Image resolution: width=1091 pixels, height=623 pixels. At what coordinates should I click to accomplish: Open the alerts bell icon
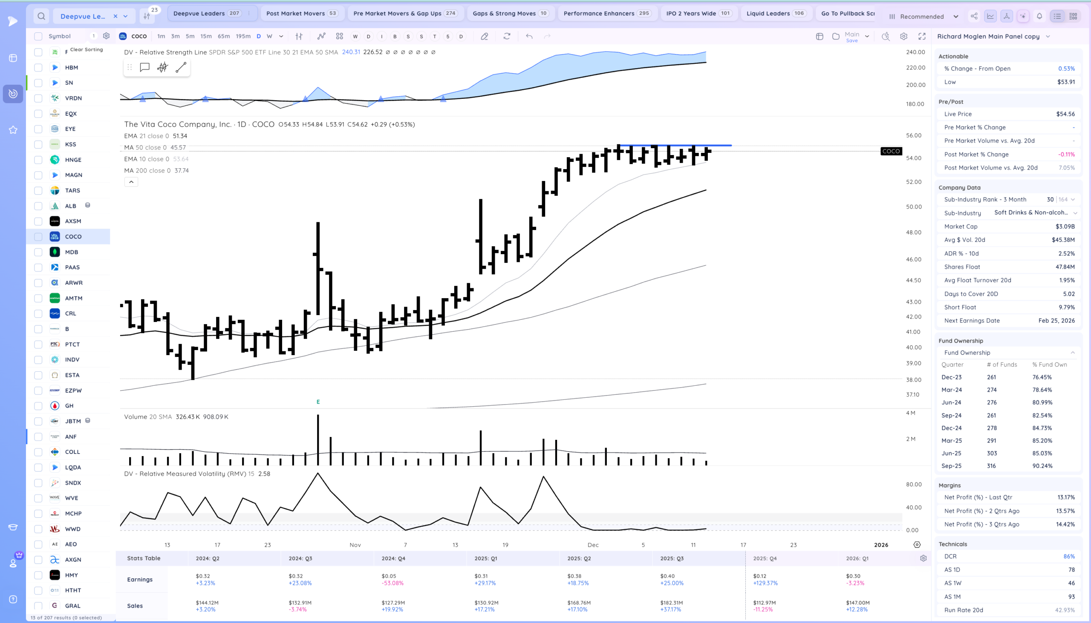pos(1039,16)
